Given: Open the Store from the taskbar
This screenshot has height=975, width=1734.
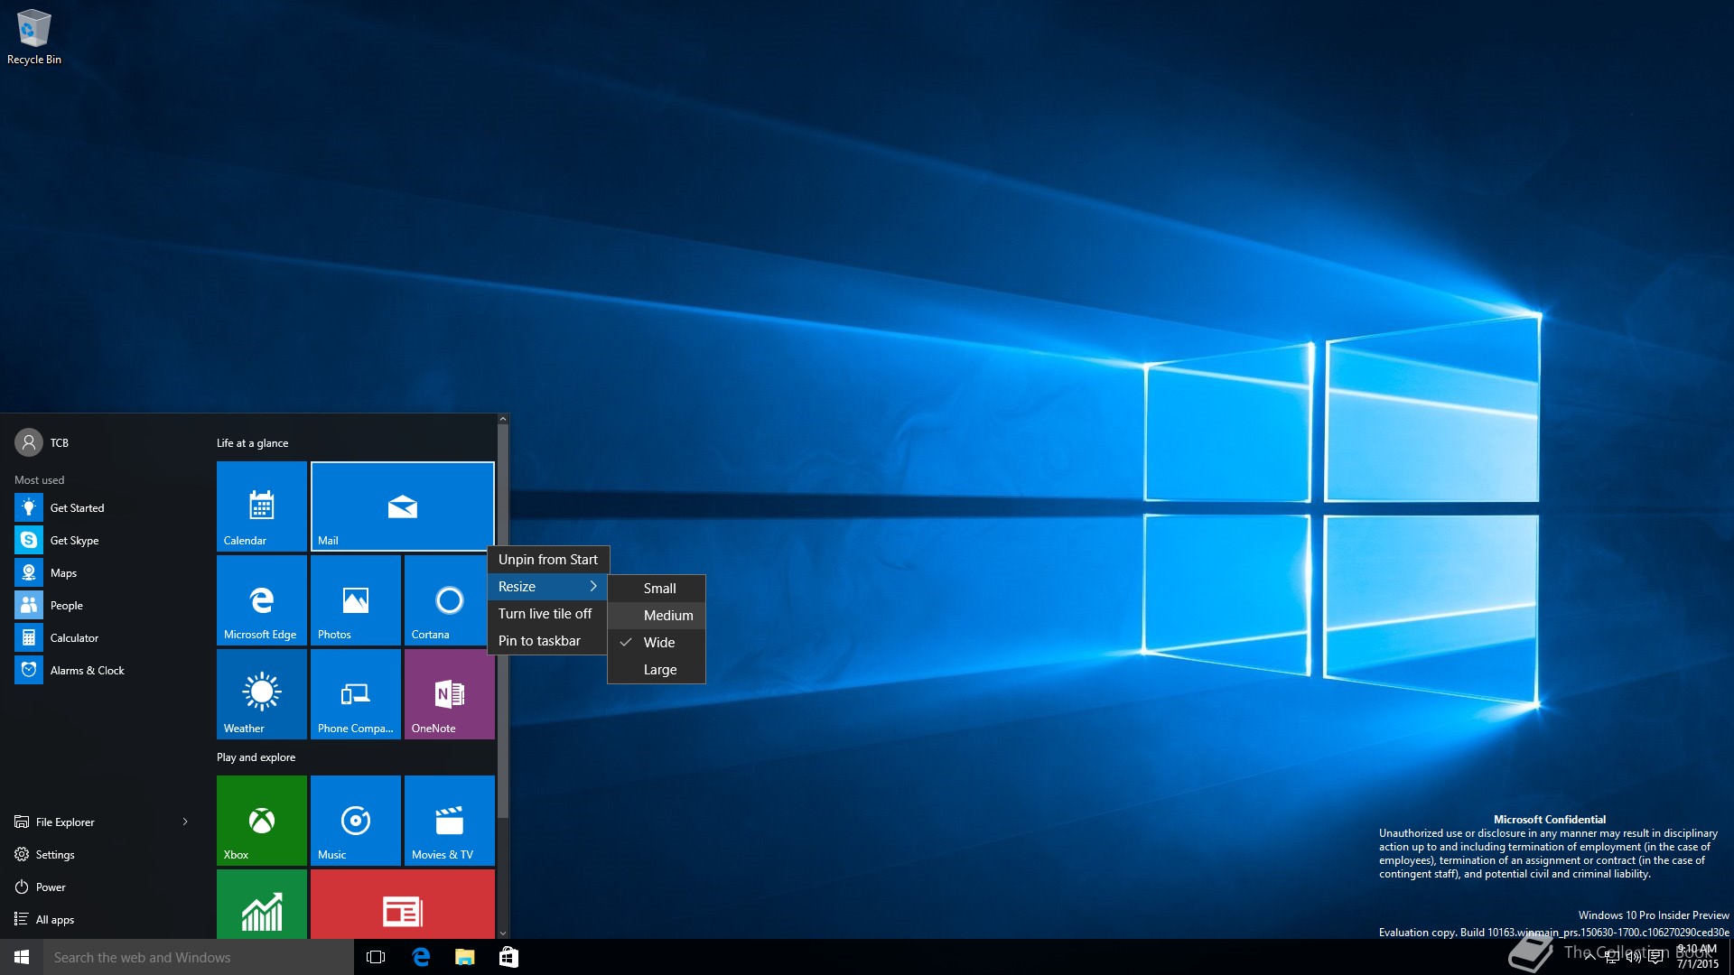Looking at the screenshot, I should coord(508,957).
